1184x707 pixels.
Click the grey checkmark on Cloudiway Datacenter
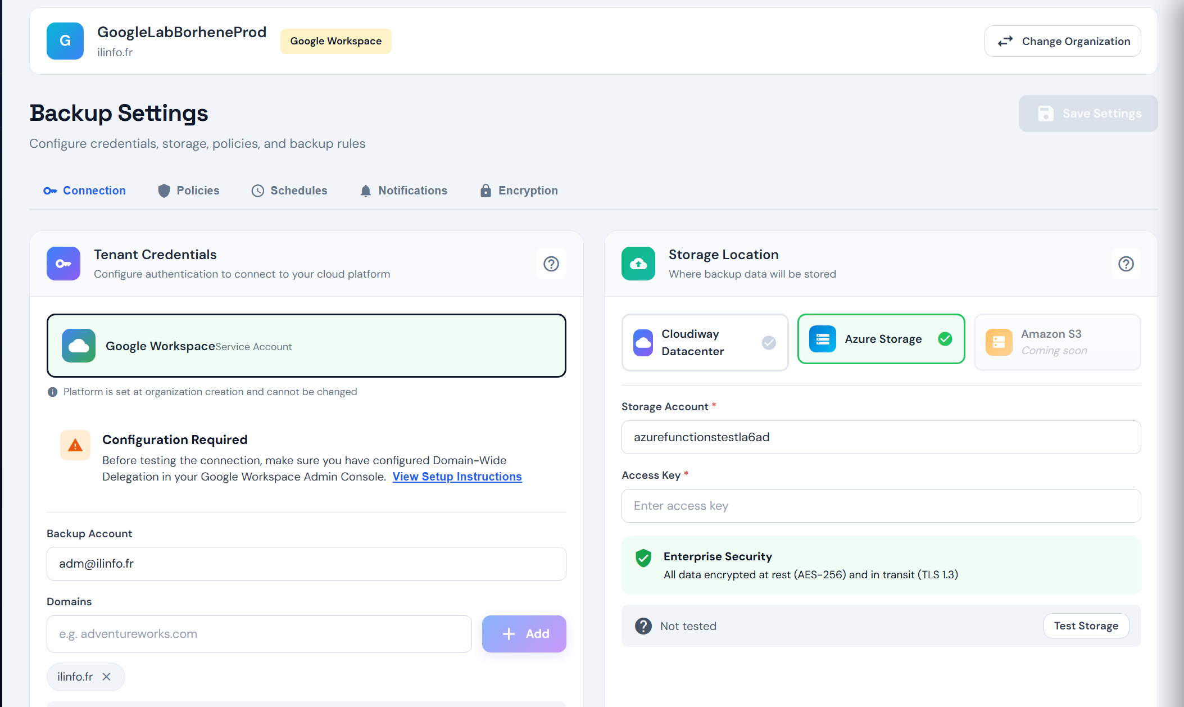(x=769, y=342)
